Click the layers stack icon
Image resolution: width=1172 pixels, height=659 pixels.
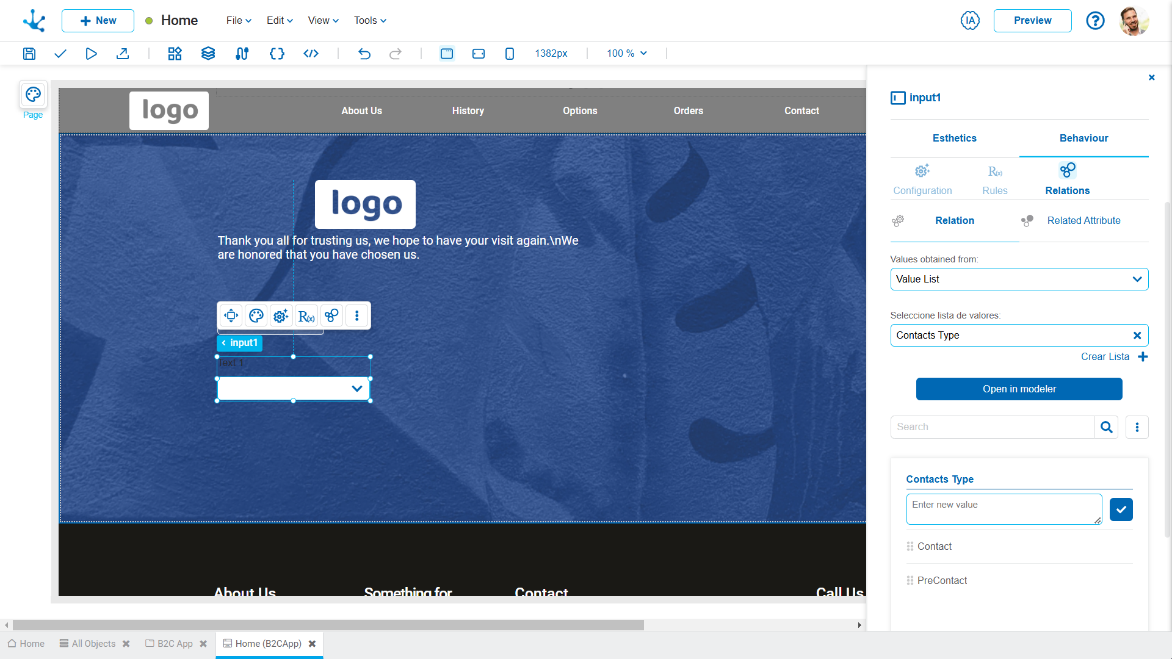pyautogui.click(x=208, y=54)
